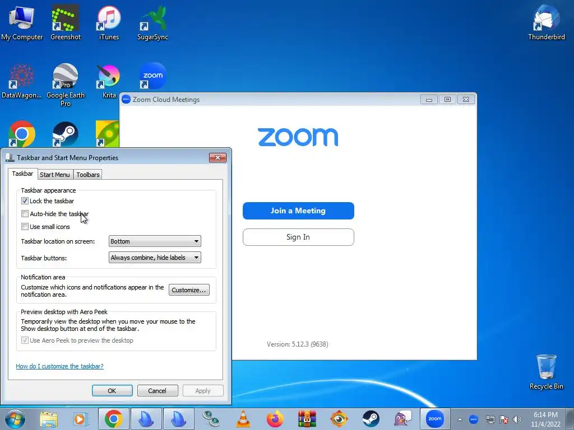Click the taskbar clock showing 6:14 PM
Screen dimensions: 574x430
(545, 419)
